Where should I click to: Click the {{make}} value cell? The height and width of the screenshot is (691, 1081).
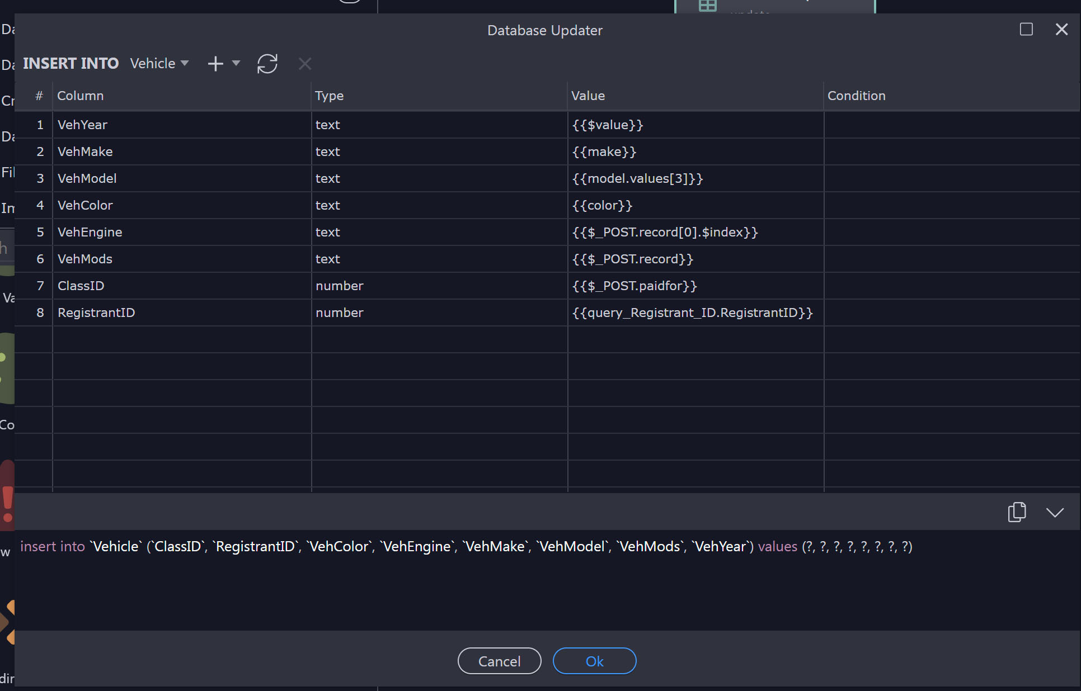pyautogui.click(x=695, y=152)
